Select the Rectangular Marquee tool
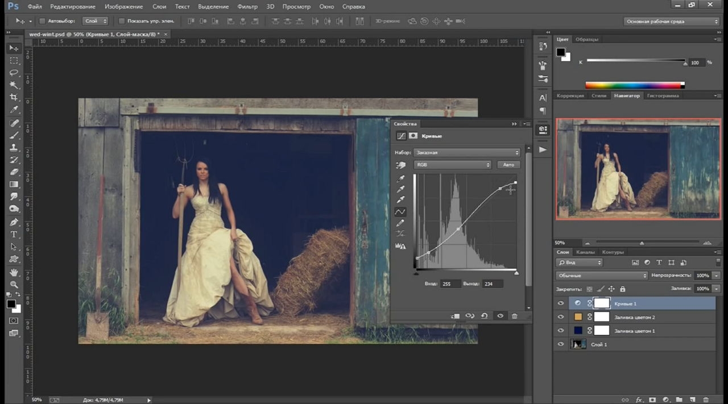Screen dimensions: 728x404 14,61
